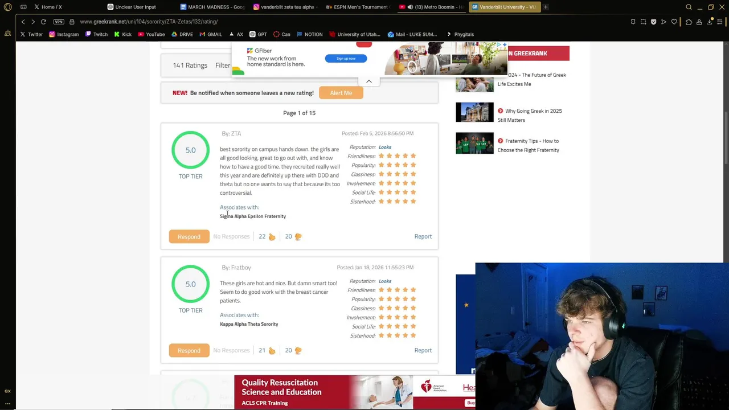The width and height of the screenshot is (729, 410).
Task: Open the sidebar three-dots setup
Action: point(7,403)
